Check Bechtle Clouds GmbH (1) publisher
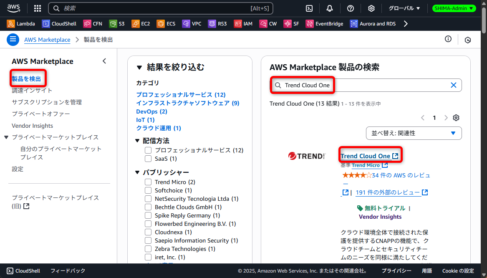The image size is (487, 278). click(148, 207)
